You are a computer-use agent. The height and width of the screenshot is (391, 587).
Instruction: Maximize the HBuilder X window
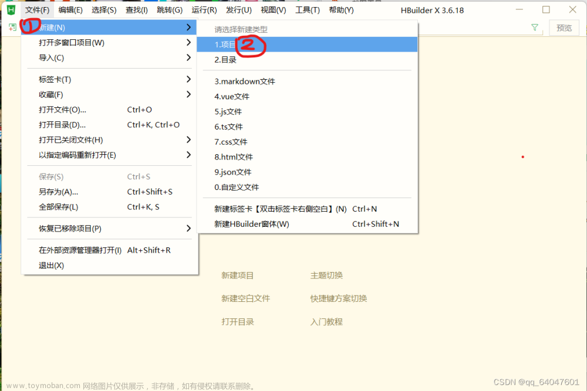coord(546,10)
